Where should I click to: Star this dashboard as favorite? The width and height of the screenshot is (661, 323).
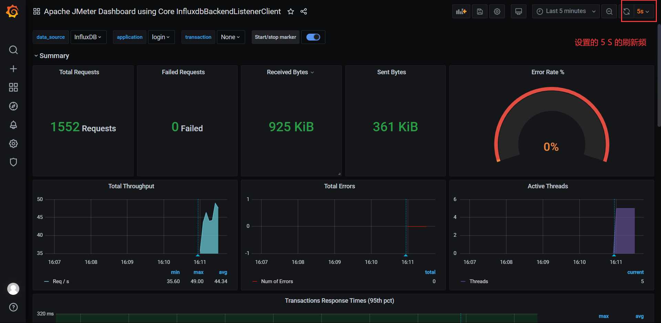click(291, 11)
